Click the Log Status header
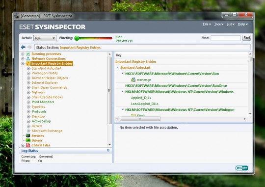The image size is (265, 187). click(65, 151)
